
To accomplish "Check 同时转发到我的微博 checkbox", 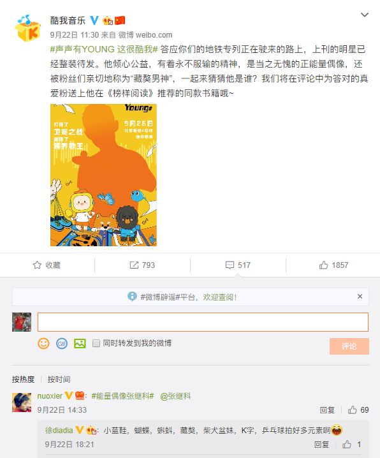I will coord(96,343).
